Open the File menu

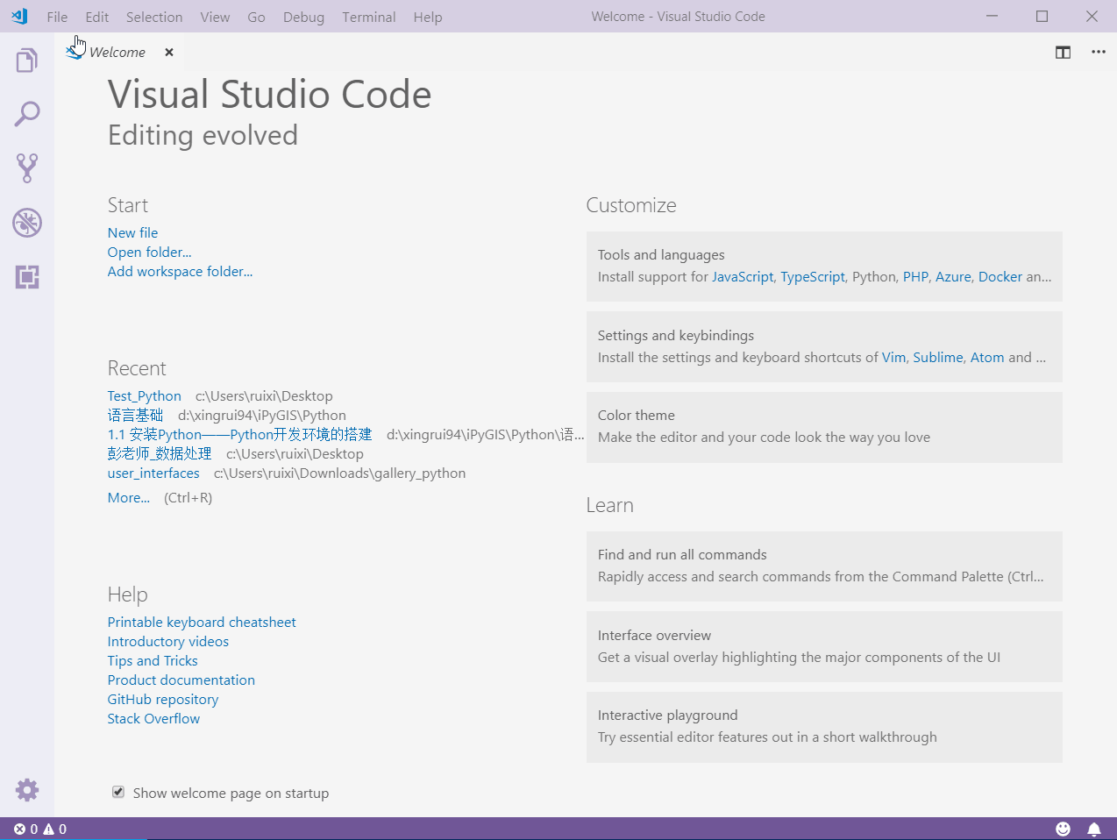point(57,17)
